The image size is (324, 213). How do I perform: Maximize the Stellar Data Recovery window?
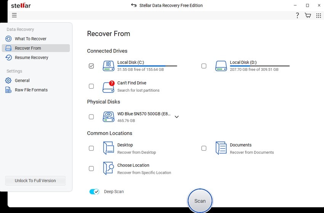(x=308, y=5)
